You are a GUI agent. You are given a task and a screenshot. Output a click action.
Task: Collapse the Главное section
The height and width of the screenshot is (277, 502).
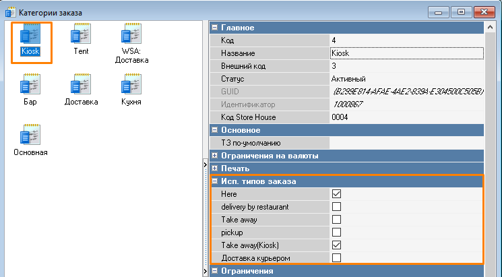click(x=215, y=28)
